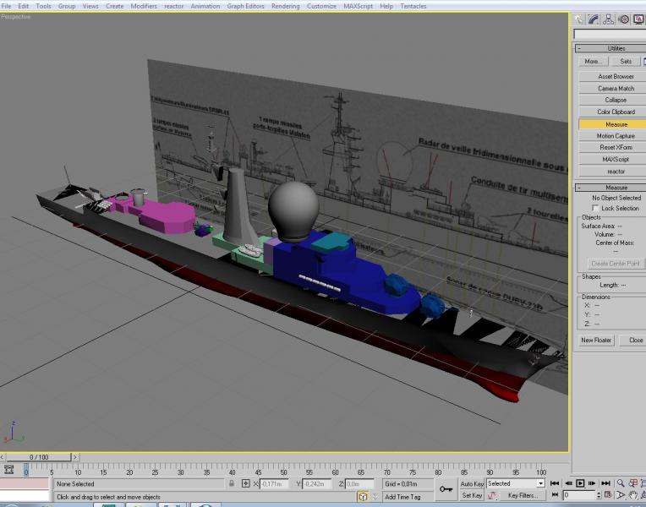This screenshot has width=646, height=507.
Task: Click the Add Time Tag field
Action: pyautogui.click(x=408, y=497)
